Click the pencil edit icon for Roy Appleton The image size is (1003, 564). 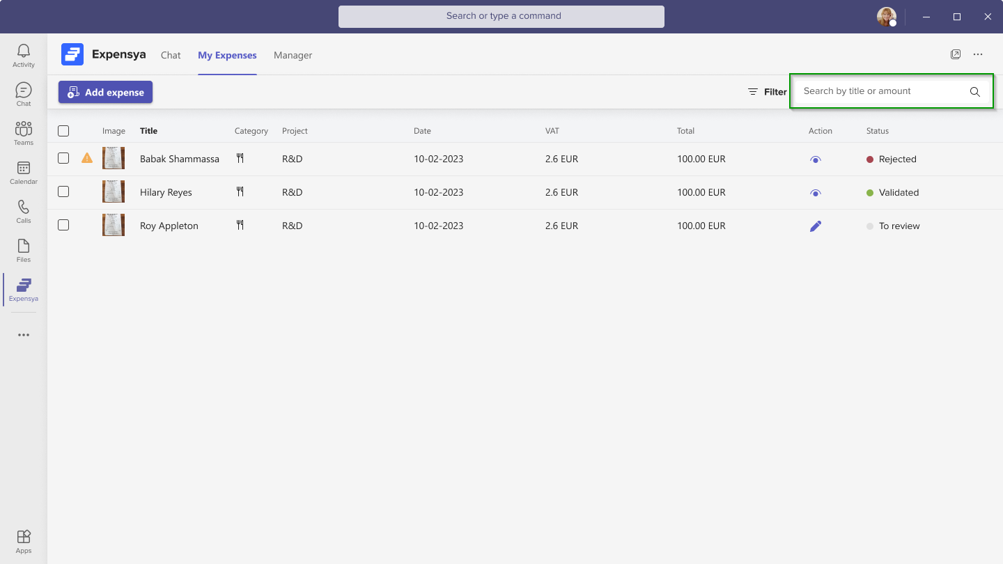click(816, 226)
